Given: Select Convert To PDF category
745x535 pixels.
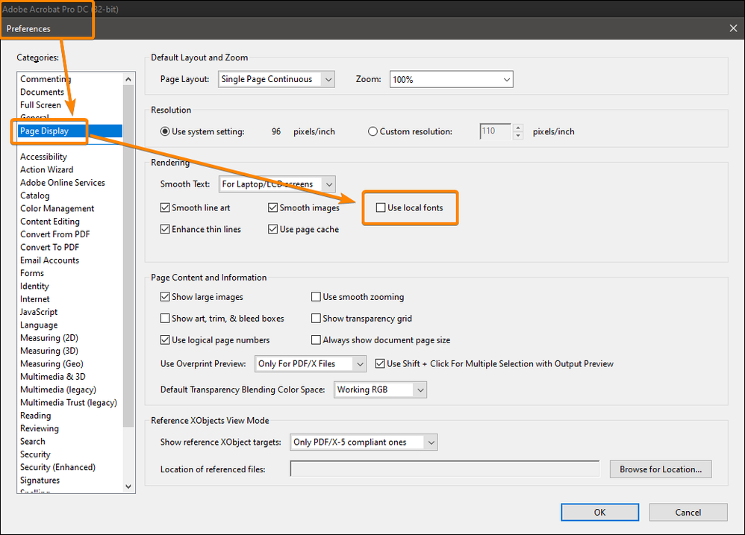Looking at the screenshot, I should pyautogui.click(x=49, y=247).
